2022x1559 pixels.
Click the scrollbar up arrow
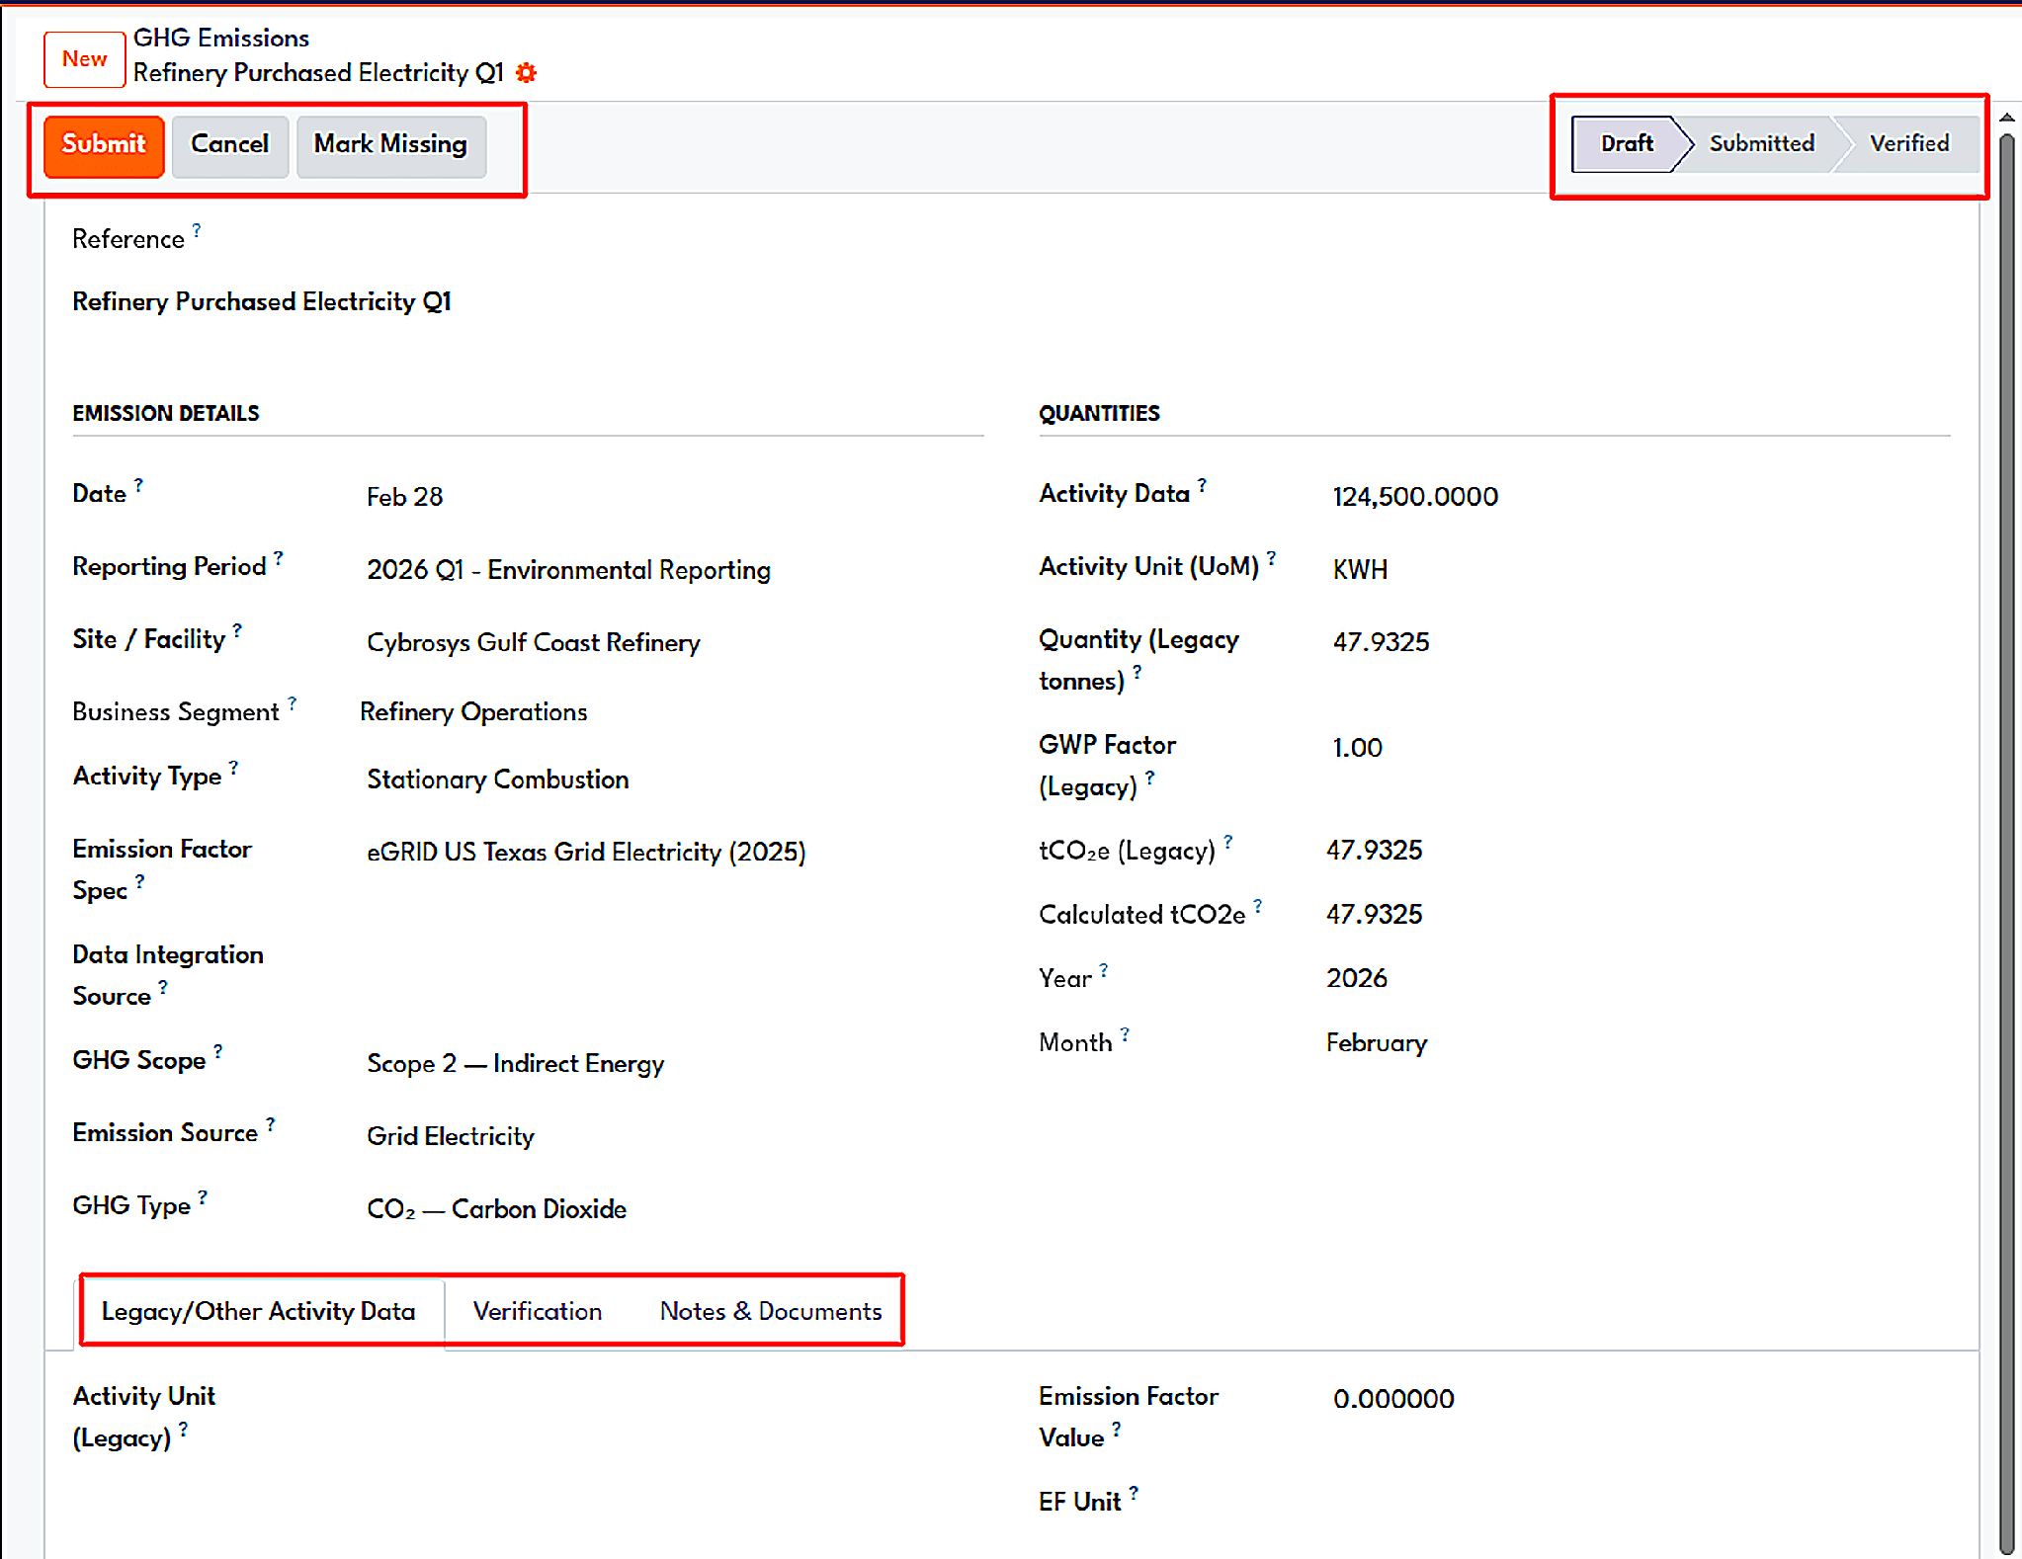tap(2006, 118)
